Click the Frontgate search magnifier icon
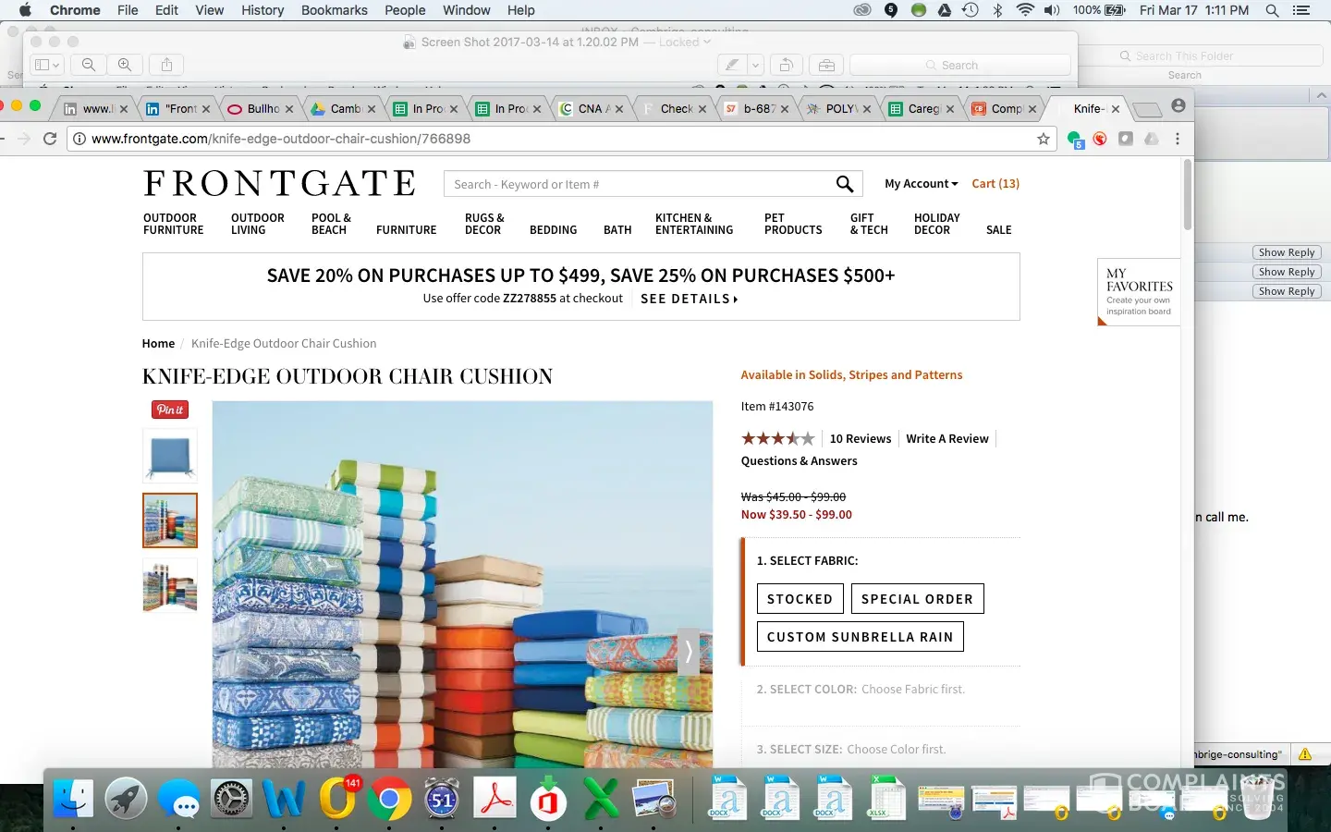The height and width of the screenshot is (832, 1331). click(x=845, y=184)
